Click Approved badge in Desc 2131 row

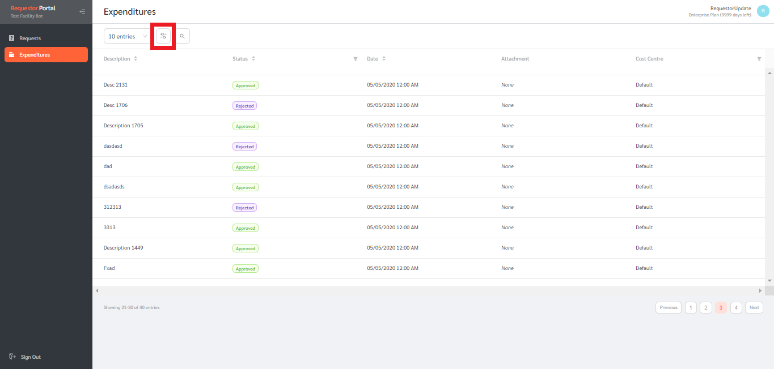246,85
